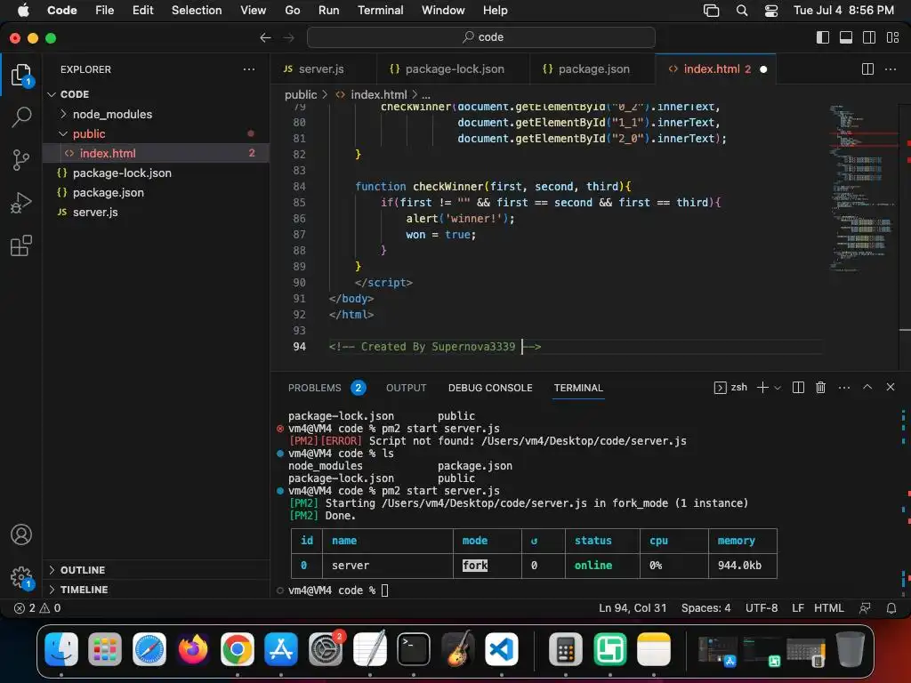Switch to the PROBLEMS tab
This screenshot has width=911, height=683.
pyautogui.click(x=327, y=388)
